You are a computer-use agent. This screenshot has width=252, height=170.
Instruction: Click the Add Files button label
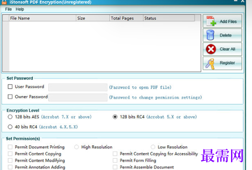(228, 21)
